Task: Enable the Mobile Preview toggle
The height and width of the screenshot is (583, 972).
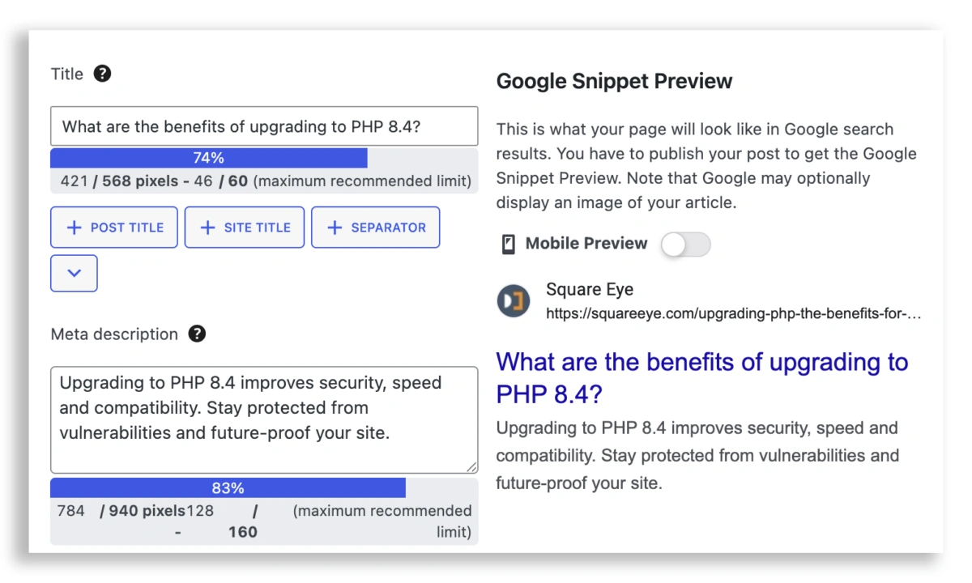Action: (x=685, y=244)
